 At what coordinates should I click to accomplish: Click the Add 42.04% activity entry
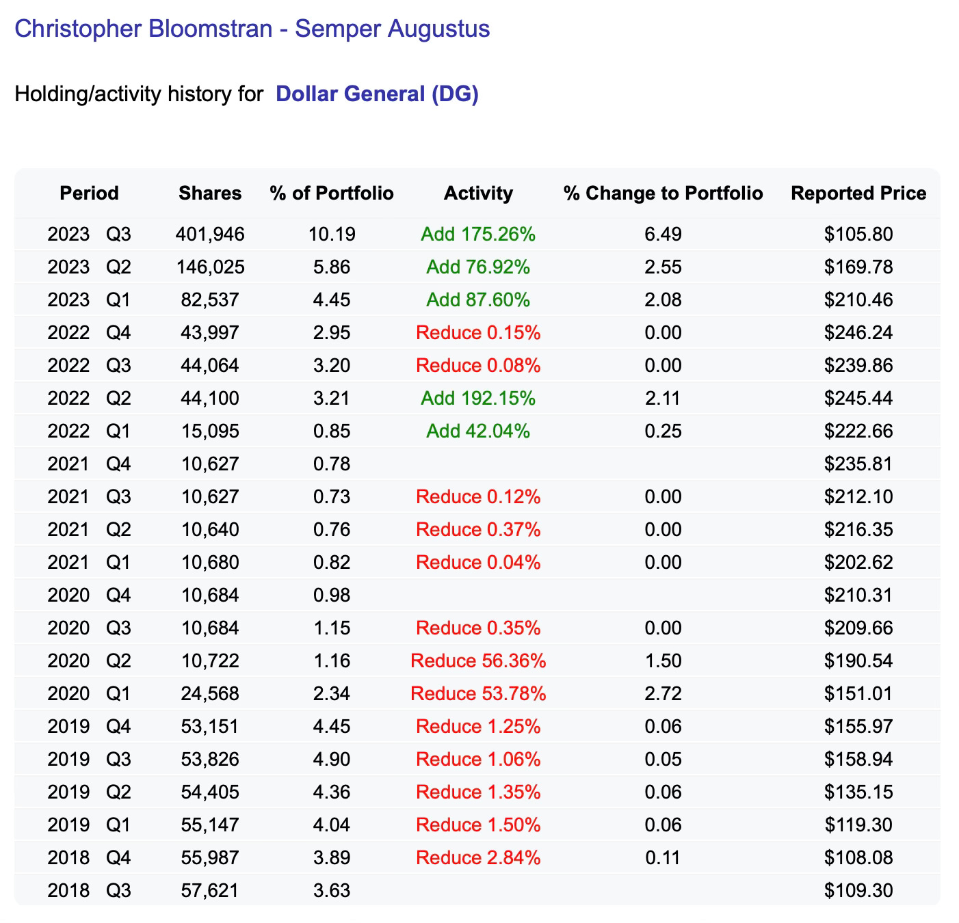[478, 431]
